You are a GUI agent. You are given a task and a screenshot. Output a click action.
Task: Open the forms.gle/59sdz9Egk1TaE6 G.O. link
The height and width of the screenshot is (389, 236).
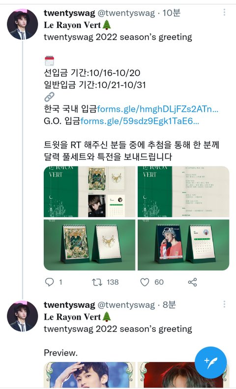[140, 121]
